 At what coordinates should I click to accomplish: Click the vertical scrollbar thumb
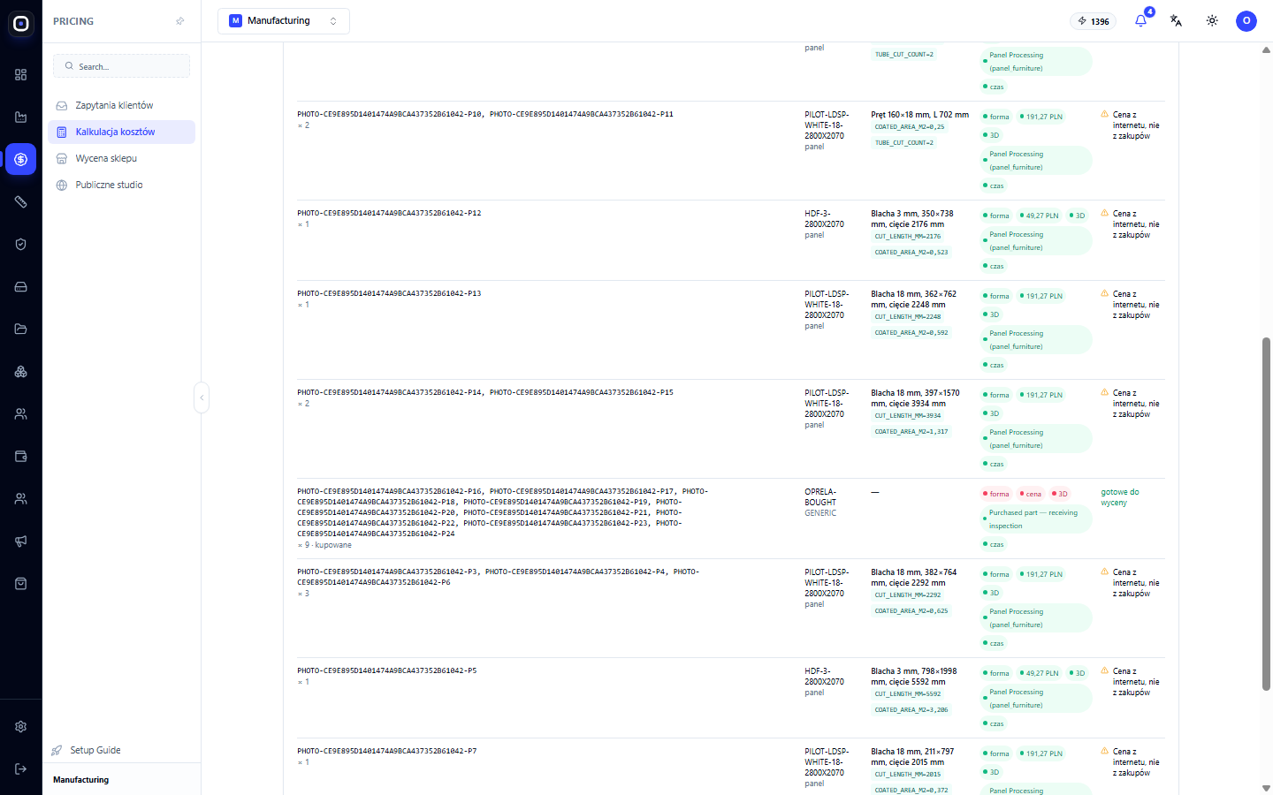click(x=1266, y=514)
